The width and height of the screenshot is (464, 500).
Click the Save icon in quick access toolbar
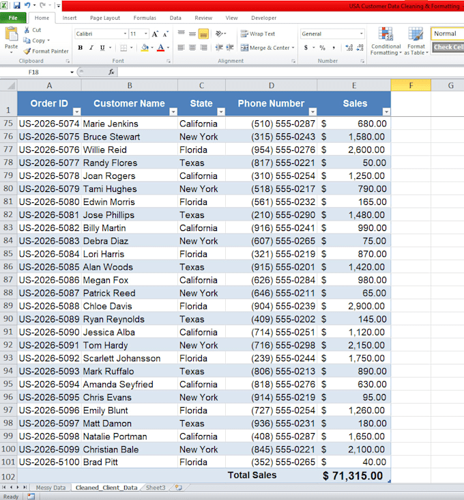[x=16, y=5]
